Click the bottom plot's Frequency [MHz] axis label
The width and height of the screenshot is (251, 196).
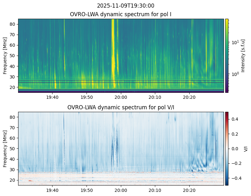point(5,148)
